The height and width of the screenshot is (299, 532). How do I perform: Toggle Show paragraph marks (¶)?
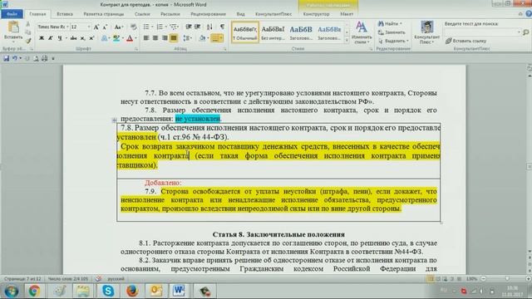(x=222, y=27)
